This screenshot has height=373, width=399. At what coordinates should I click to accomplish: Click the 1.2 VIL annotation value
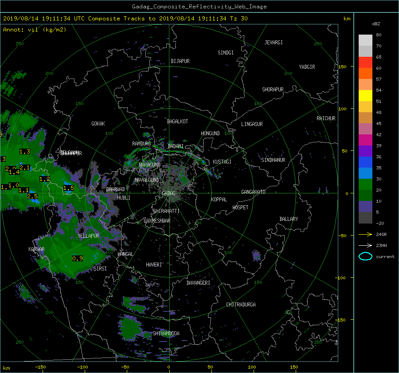[45, 179]
